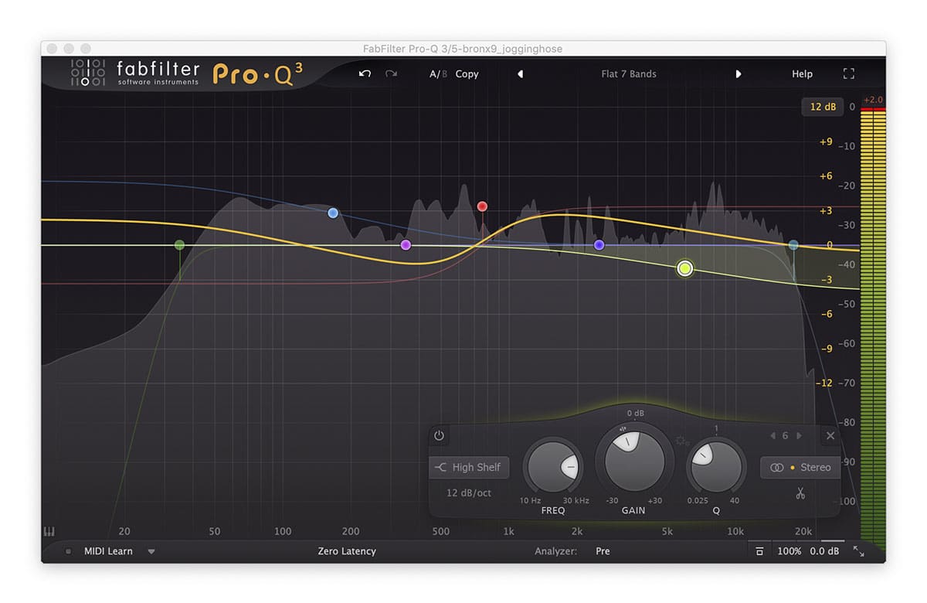927x603 pixels.
Task: Toggle the band power bypass button
Action: (x=439, y=436)
